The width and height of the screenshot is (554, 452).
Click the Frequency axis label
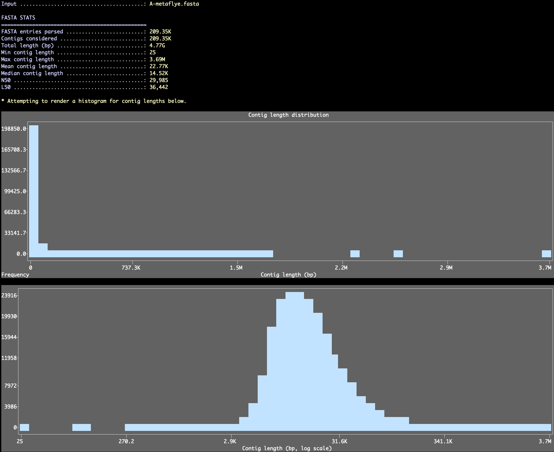[15, 275]
